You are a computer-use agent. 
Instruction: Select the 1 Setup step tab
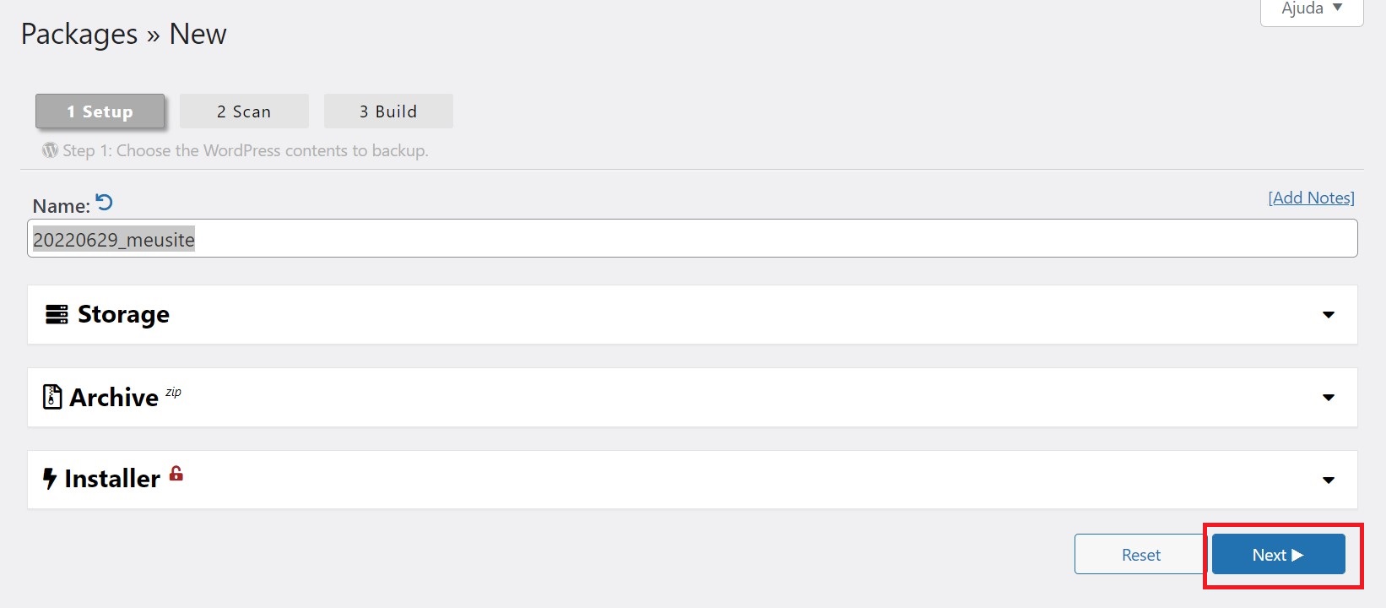click(x=100, y=111)
